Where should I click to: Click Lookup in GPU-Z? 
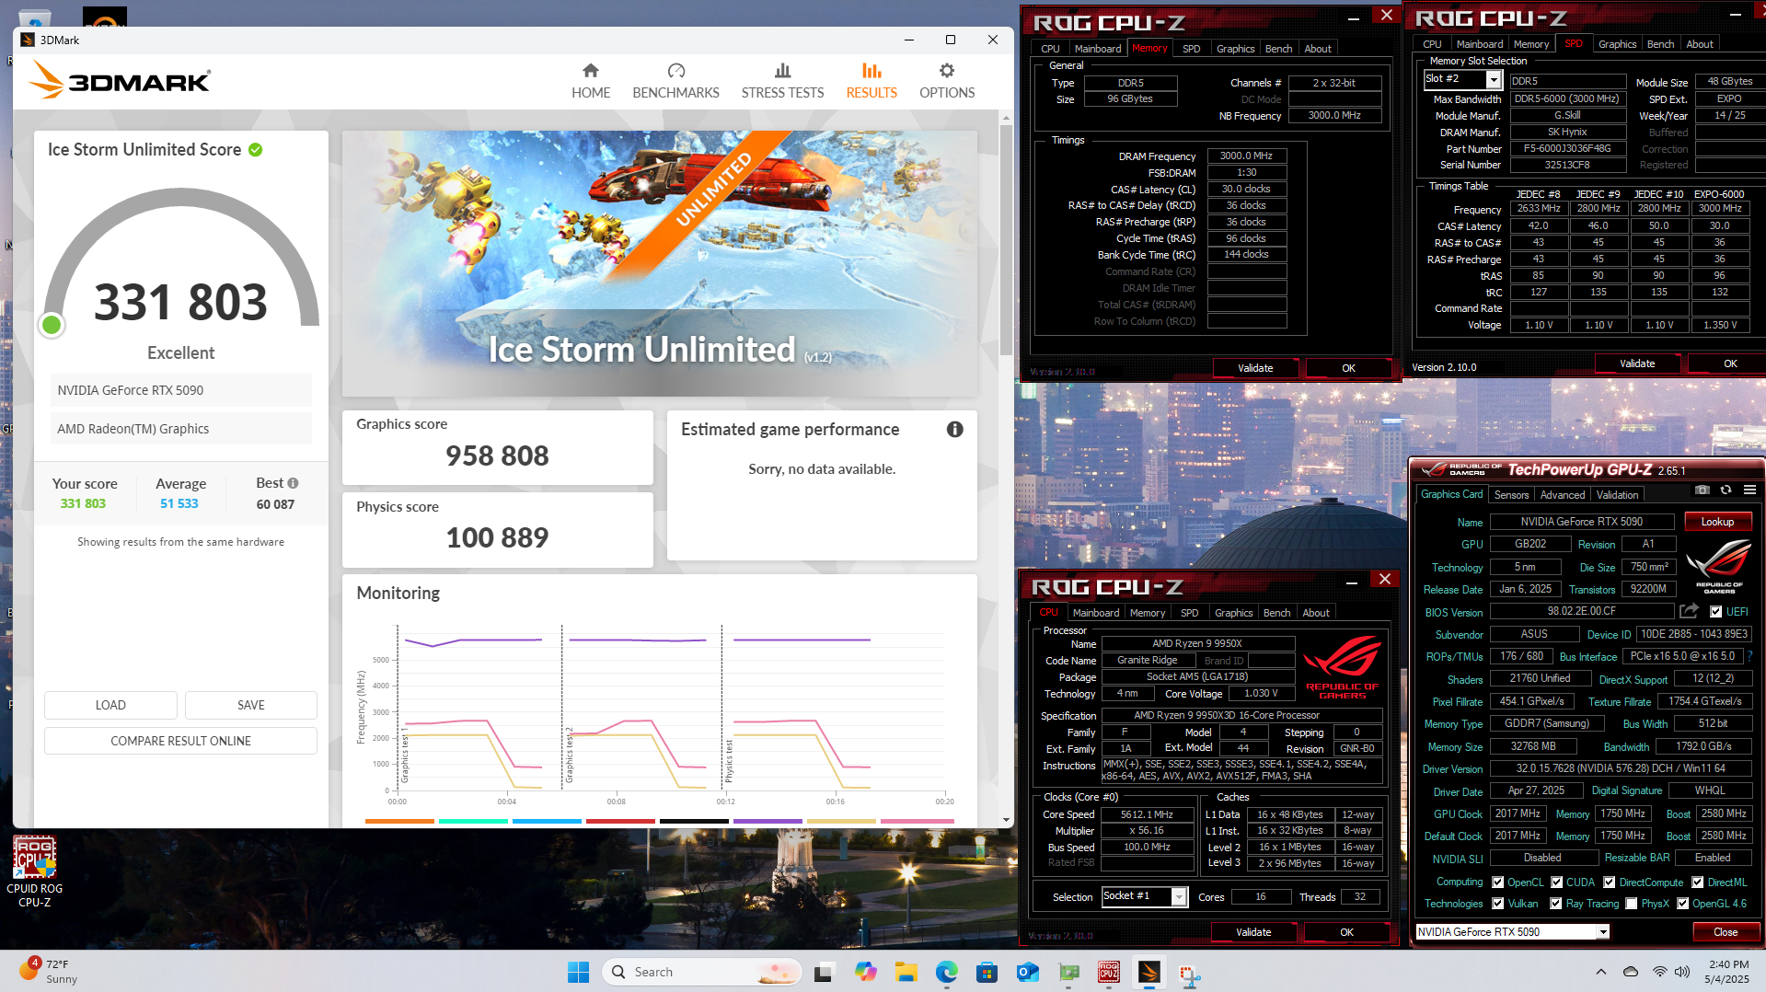coord(1717,522)
